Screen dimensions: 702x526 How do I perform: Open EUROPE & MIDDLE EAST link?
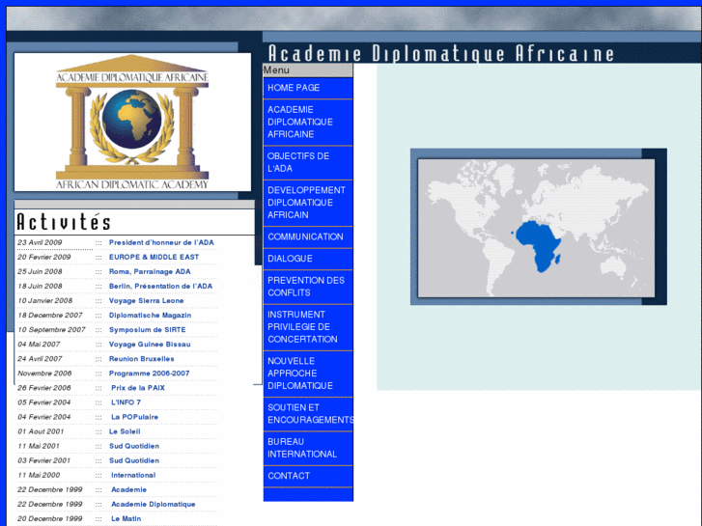154,257
